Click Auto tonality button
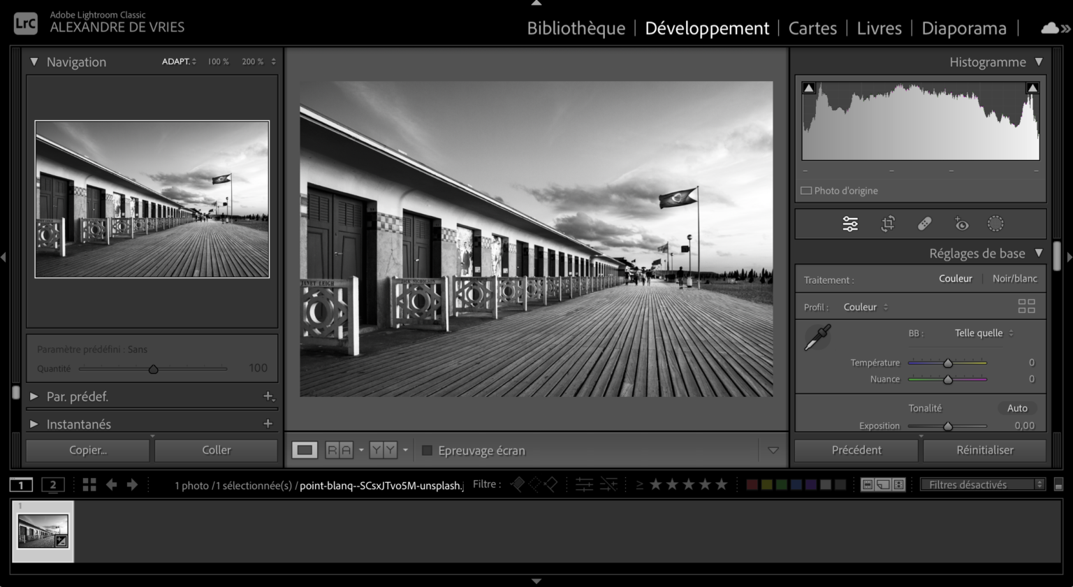This screenshot has width=1073, height=587. pos(1017,408)
